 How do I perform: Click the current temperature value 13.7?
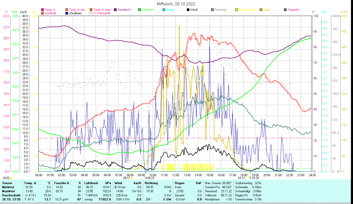coord(48,199)
